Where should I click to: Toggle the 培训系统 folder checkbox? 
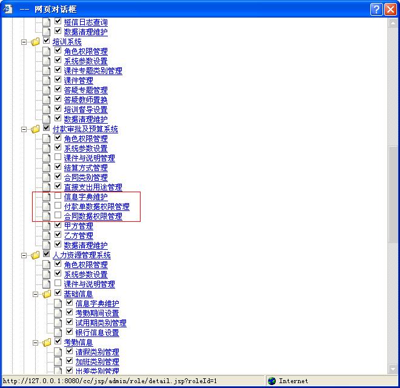[x=47, y=41]
